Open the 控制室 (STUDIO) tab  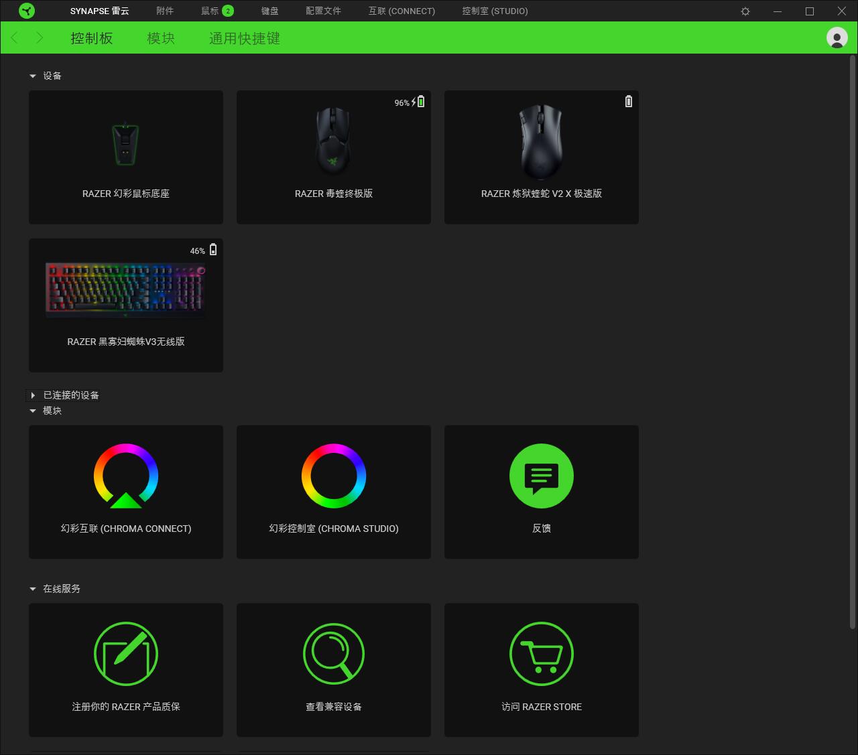[x=495, y=11]
